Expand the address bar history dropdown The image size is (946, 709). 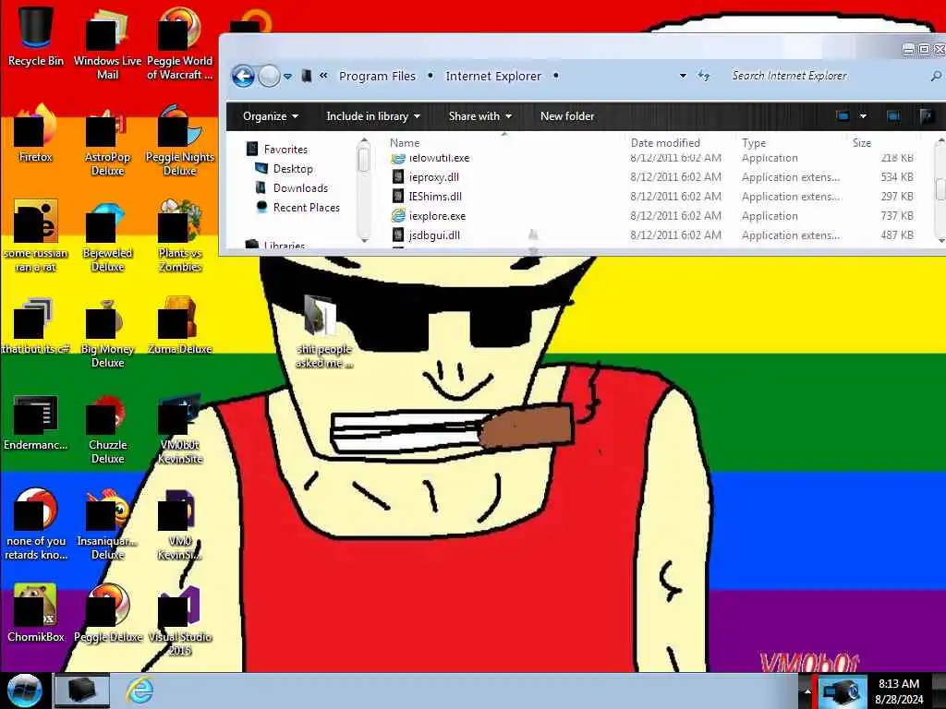coord(683,76)
